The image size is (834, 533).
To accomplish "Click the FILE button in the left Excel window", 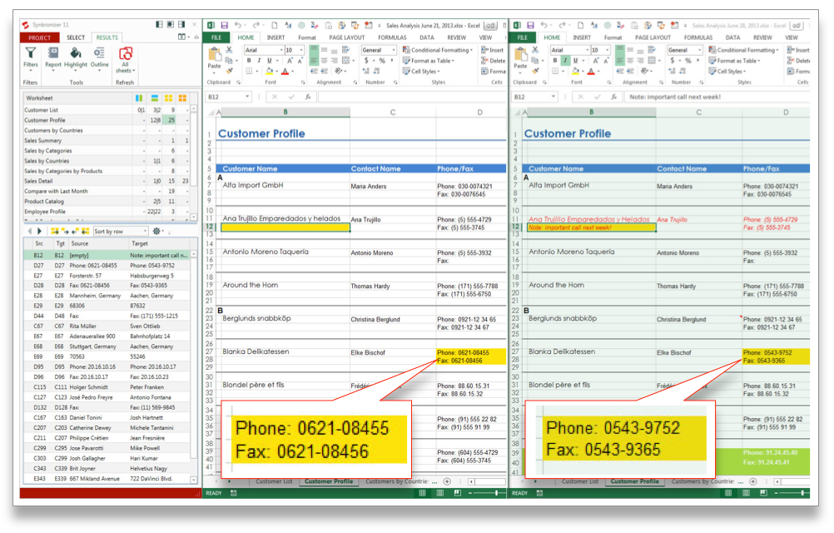I will point(216,37).
